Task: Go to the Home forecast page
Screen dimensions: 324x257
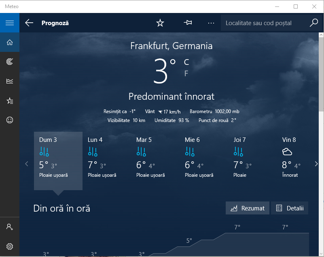Action: tap(10, 43)
